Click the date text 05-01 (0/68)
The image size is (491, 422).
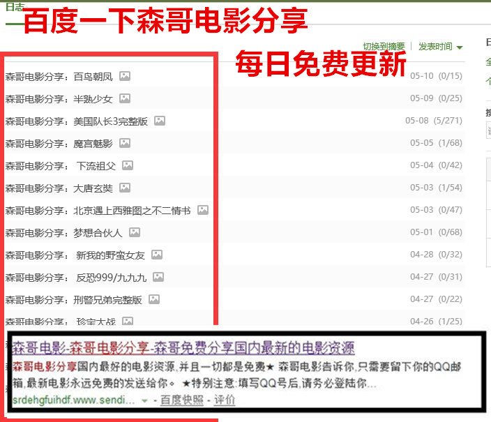436,232
